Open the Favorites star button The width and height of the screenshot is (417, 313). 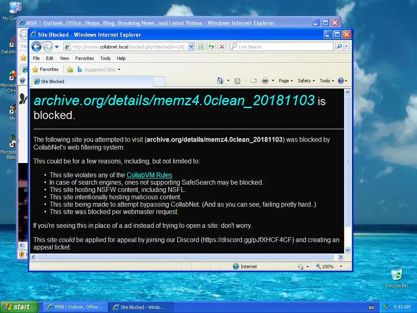tap(45, 69)
